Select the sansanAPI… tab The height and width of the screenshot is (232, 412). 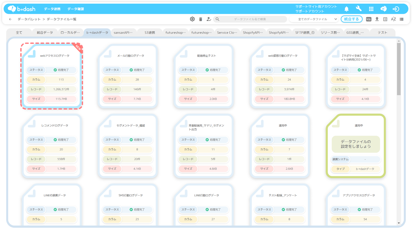[x=123, y=33]
